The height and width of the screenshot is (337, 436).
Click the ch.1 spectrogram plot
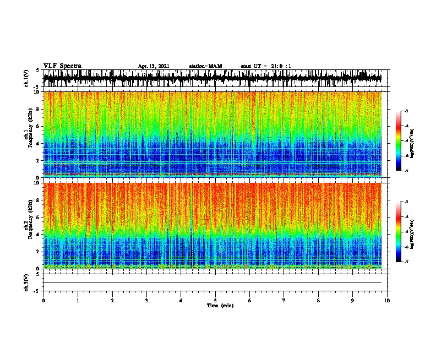(x=212, y=134)
